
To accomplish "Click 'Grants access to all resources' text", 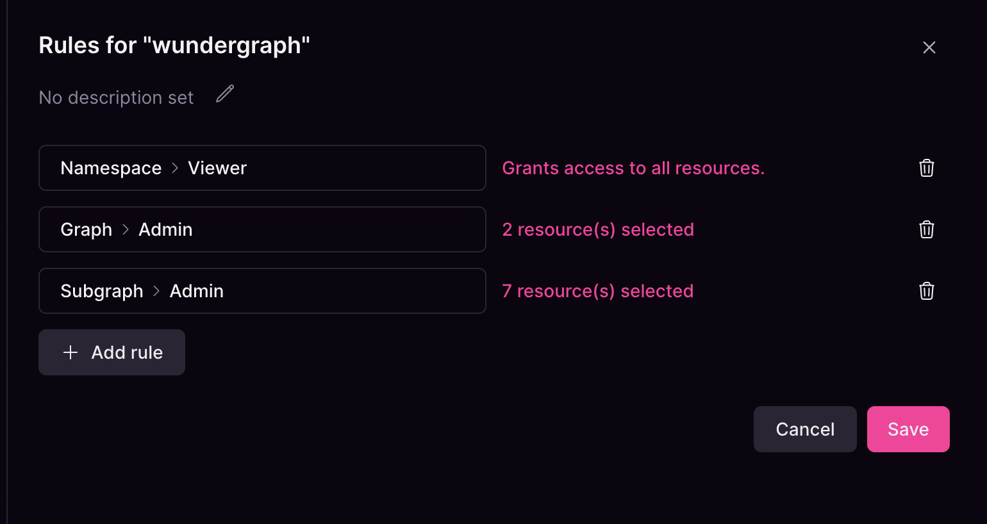I will pos(633,168).
